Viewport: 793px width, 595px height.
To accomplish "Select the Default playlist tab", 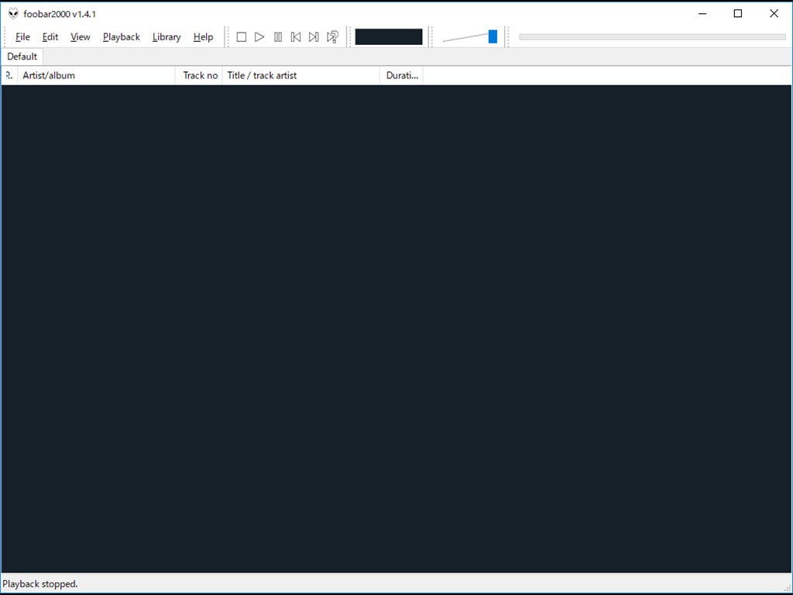I will click(21, 56).
